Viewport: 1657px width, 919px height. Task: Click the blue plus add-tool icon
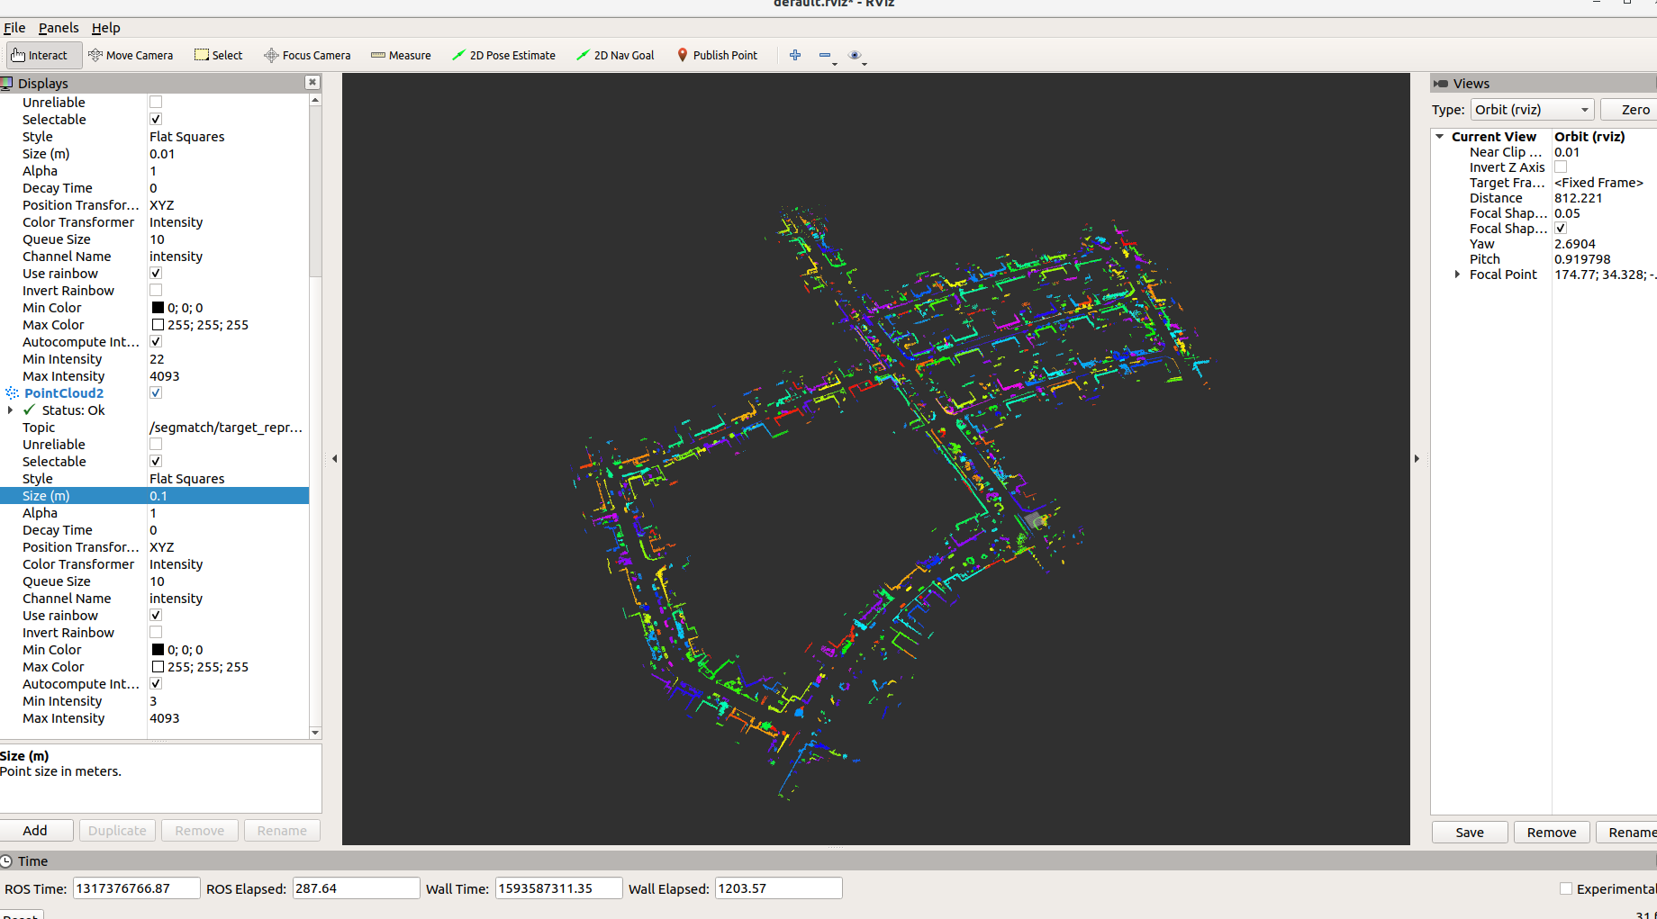(795, 55)
